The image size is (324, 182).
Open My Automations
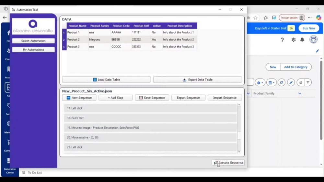pos(33,50)
